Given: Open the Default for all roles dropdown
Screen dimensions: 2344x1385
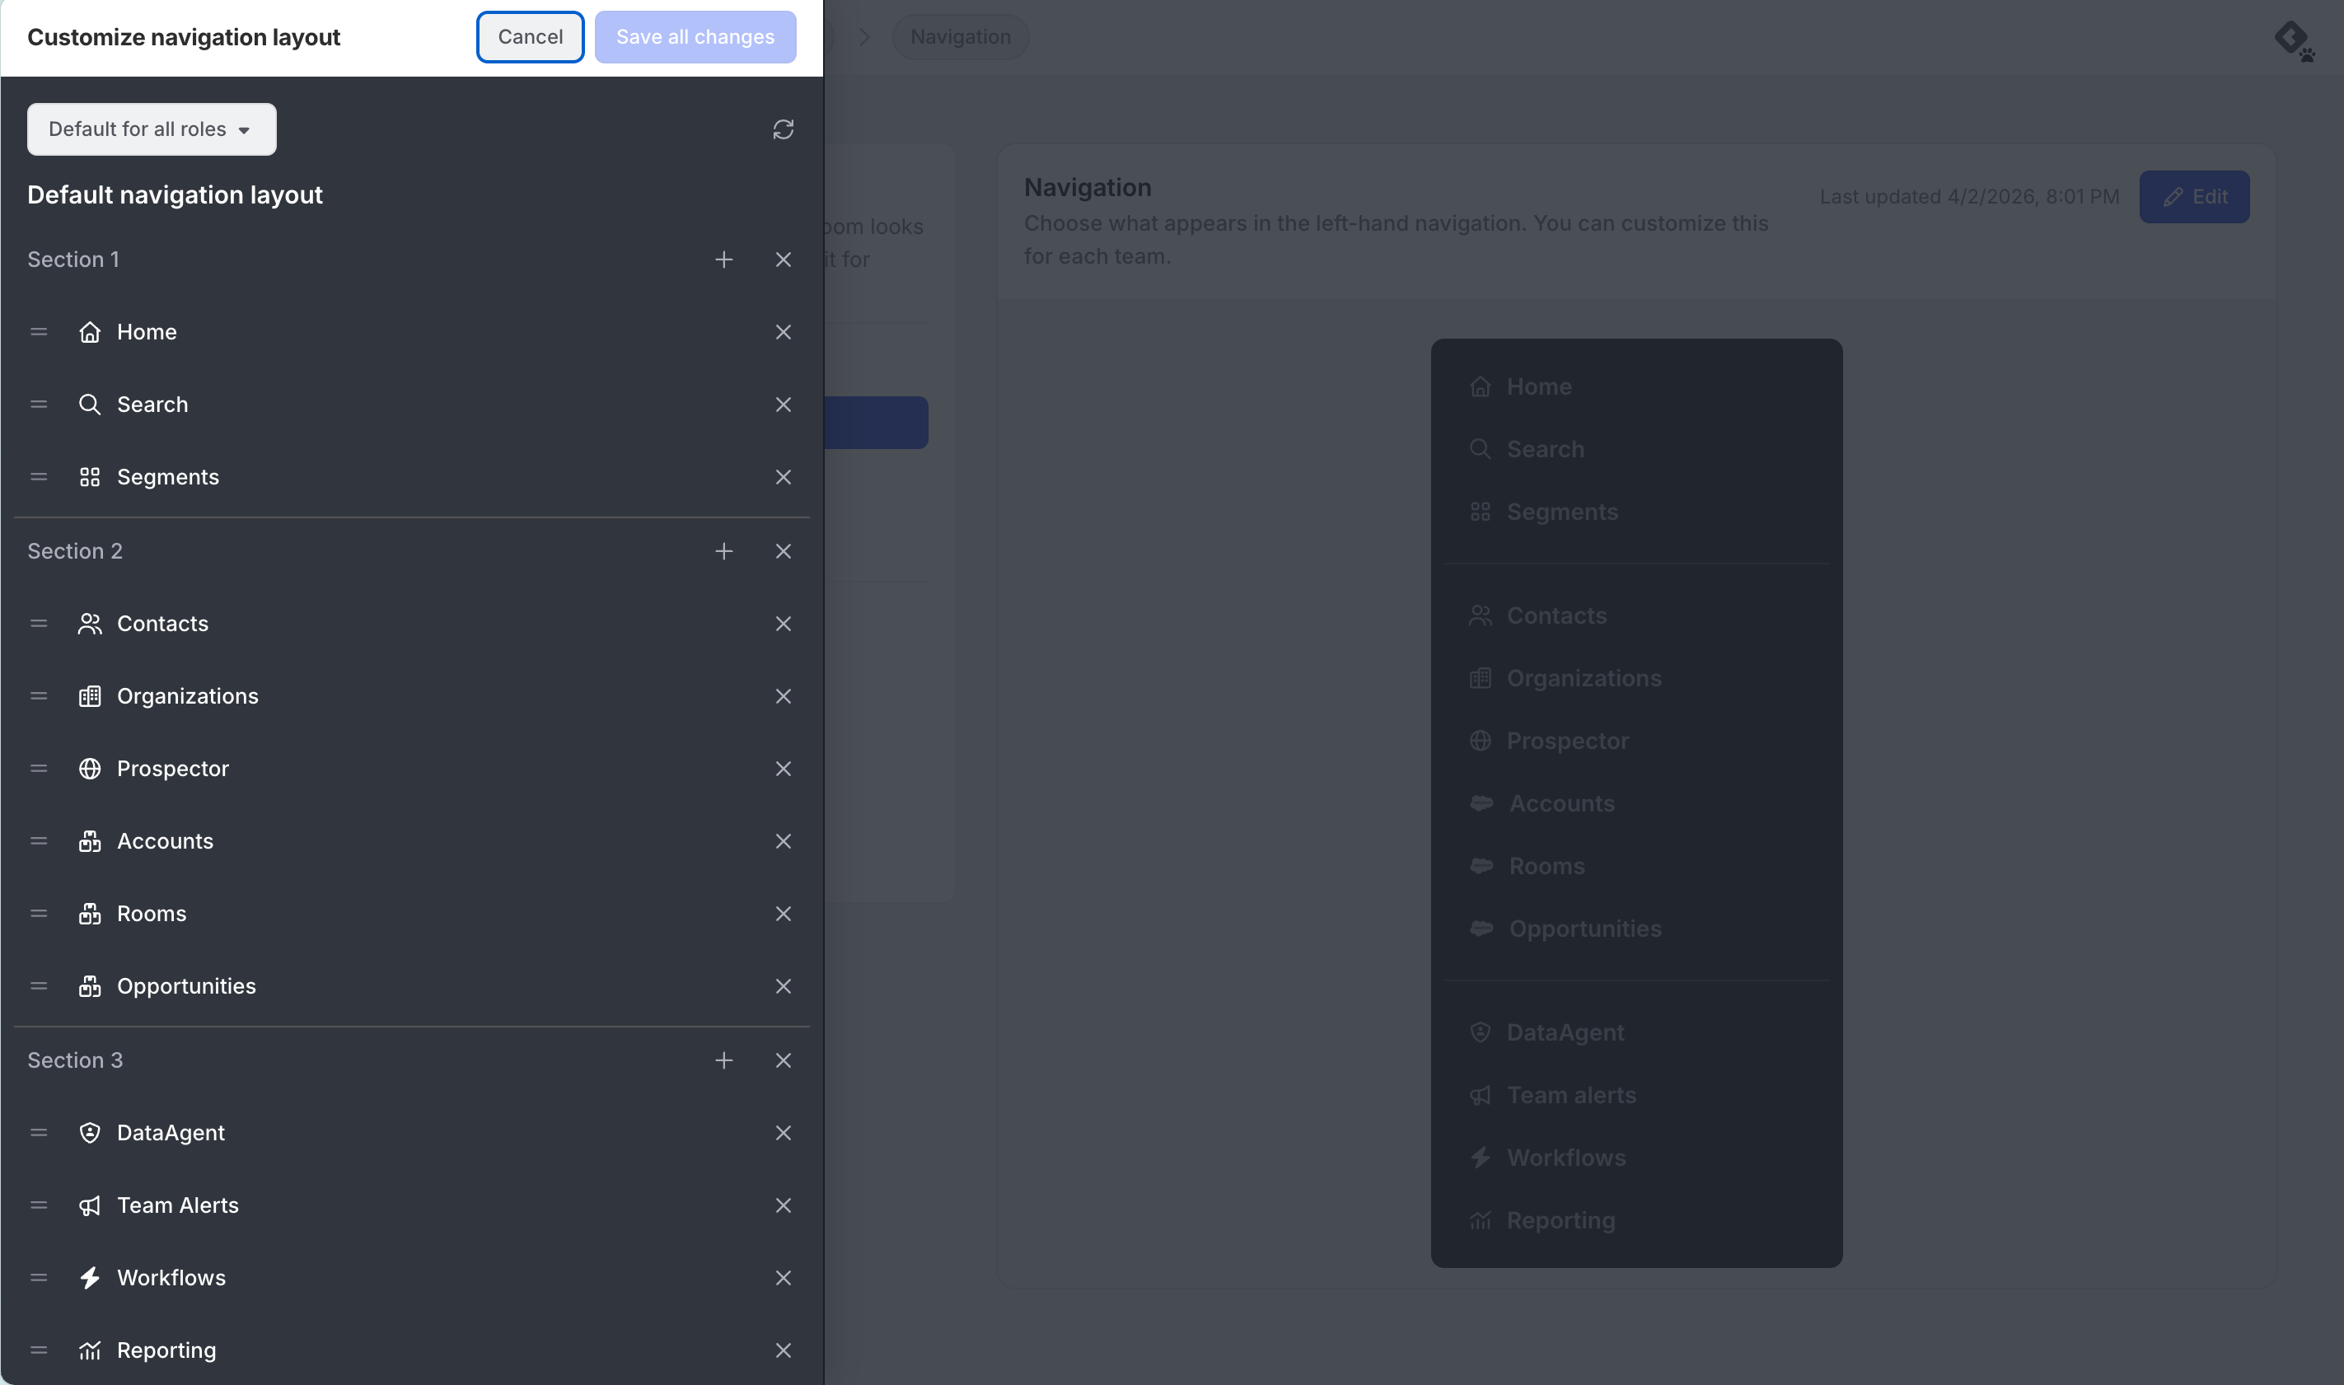Looking at the screenshot, I should pyautogui.click(x=151, y=129).
